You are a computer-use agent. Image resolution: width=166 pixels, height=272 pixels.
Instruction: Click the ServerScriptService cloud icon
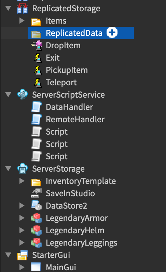tap(23, 94)
